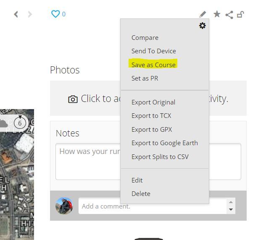
Task: Click Delete in the menu
Action: (x=141, y=194)
